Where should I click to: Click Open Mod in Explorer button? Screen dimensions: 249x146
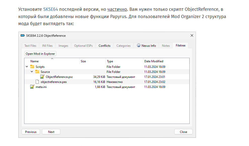tap(40, 54)
